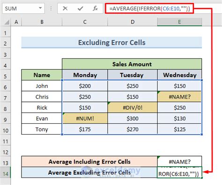Select the 'John' name cell
Screen dimensions: 222x185
pos(42,86)
